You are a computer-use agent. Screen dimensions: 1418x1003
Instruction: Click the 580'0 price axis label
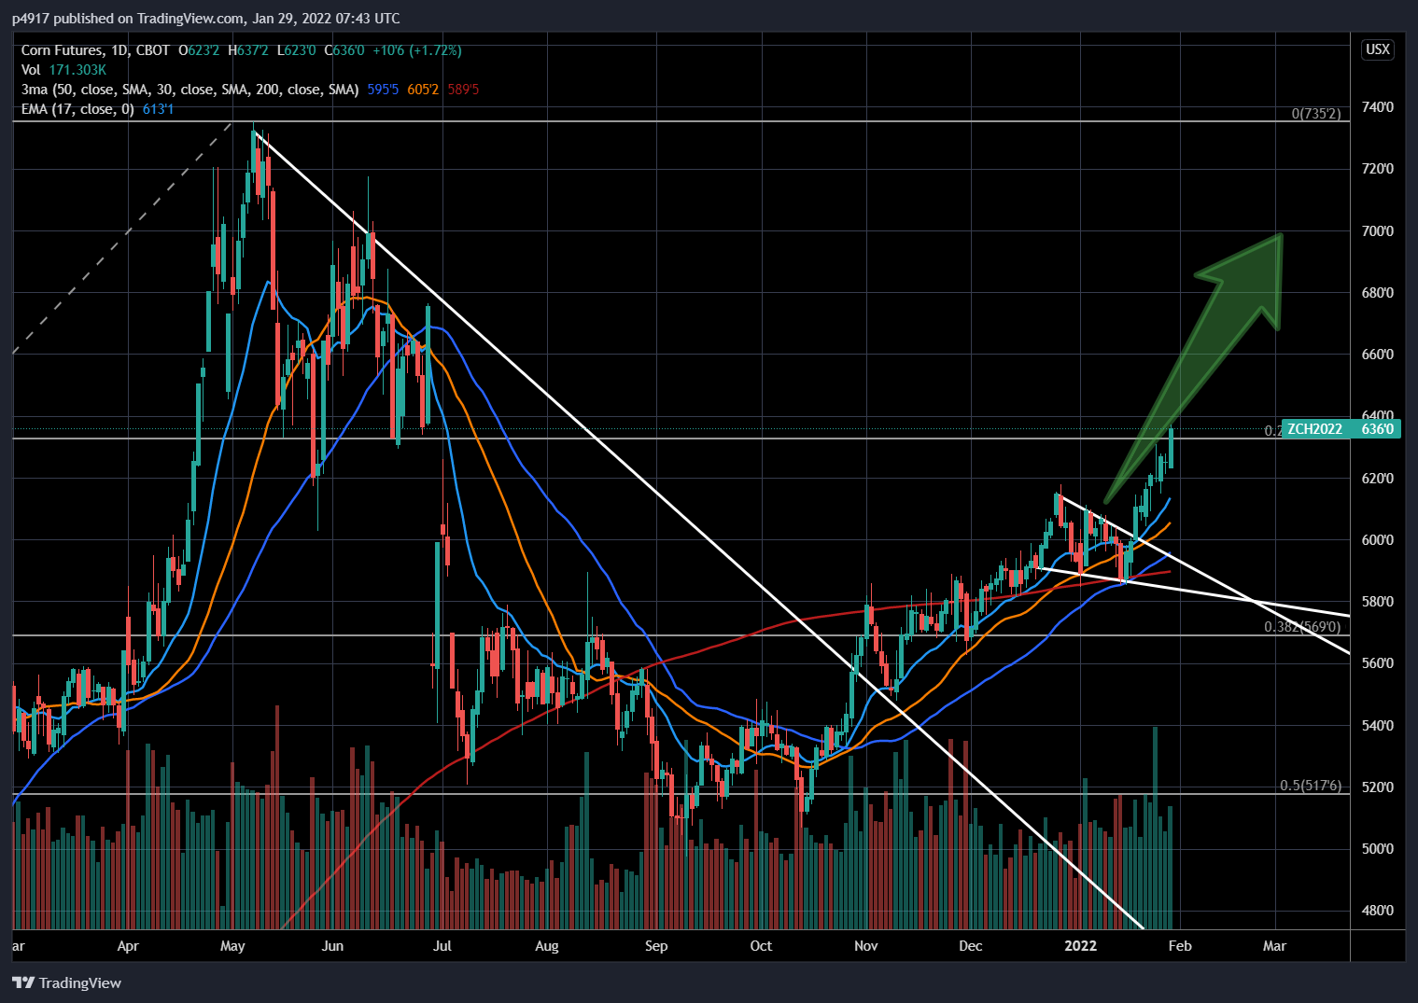(x=1378, y=602)
